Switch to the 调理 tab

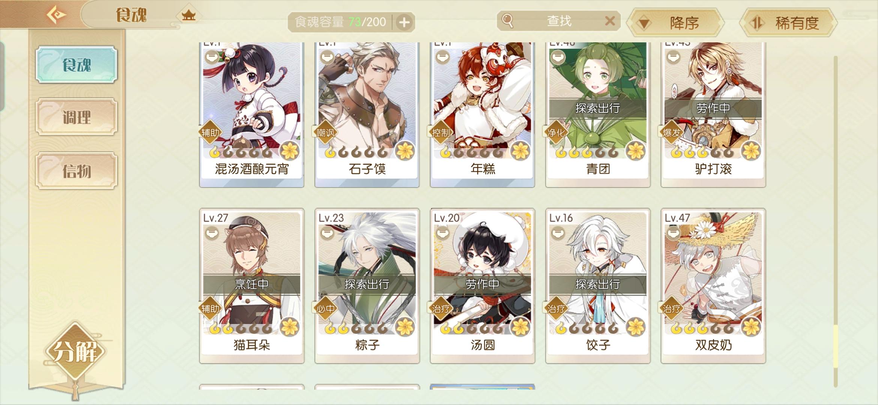tap(77, 117)
